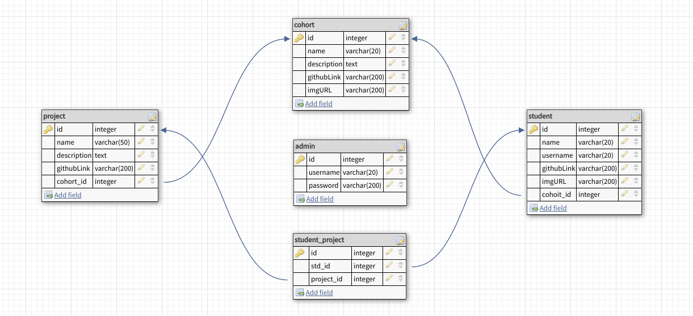Edit student name field pencil icon
693x316 pixels.
(625, 142)
